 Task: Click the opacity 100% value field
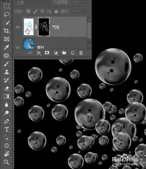coord(77,2)
